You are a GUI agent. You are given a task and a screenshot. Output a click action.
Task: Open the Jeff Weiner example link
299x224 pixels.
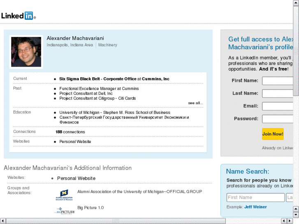point(255,207)
